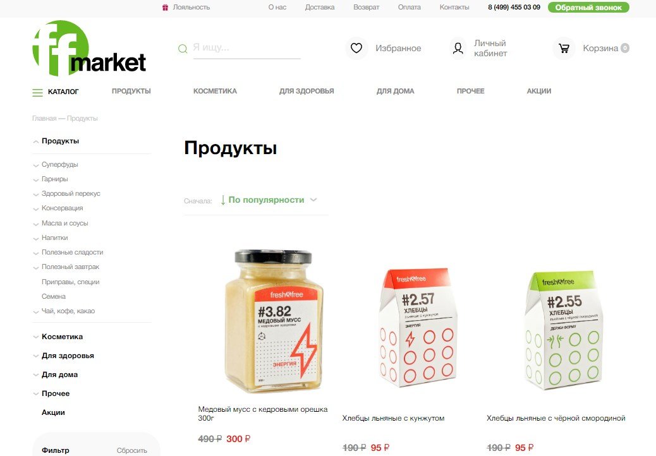The width and height of the screenshot is (656, 456).
Task: Select the АКЦИИ navigation menu item
Action: 539,91
